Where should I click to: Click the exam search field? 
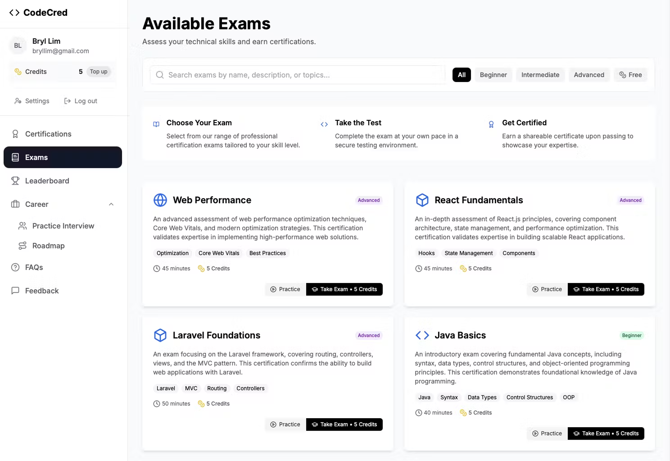click(297, 75)
